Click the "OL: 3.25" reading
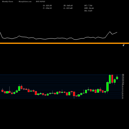 point(88,11)
